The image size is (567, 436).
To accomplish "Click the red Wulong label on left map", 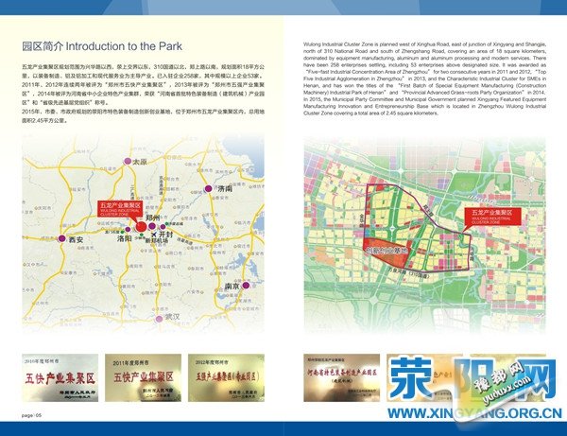I will 120,207.
